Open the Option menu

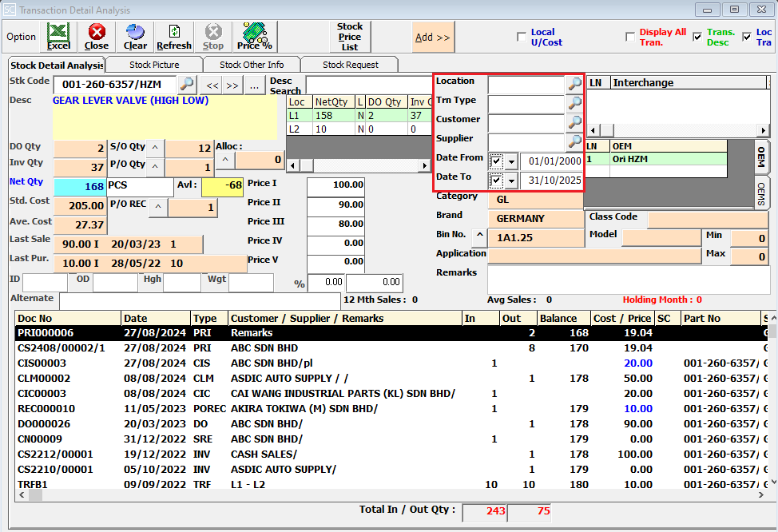point(22,37)
